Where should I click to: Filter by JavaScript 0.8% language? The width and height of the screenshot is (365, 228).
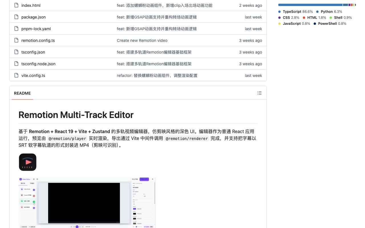294,24
